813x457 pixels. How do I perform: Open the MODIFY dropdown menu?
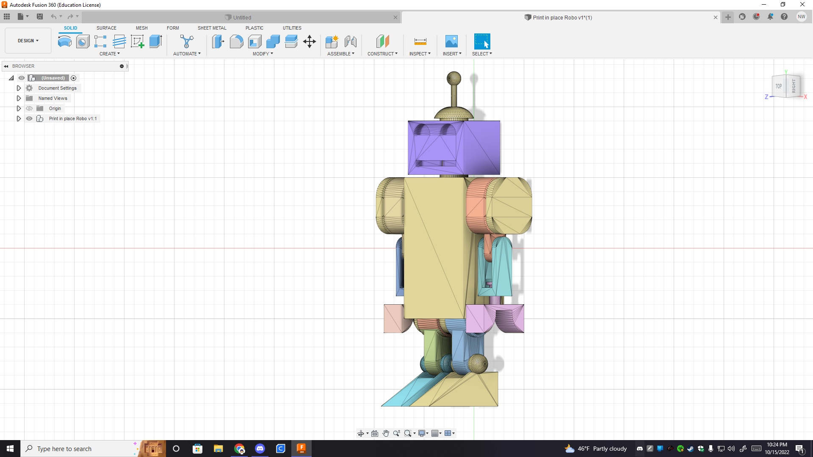click(263, 54)
